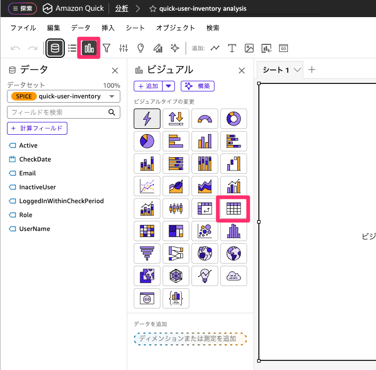The width and height of the screenshot is (376, 370).
Task: Close the データ panel
Action: point(115,71)
